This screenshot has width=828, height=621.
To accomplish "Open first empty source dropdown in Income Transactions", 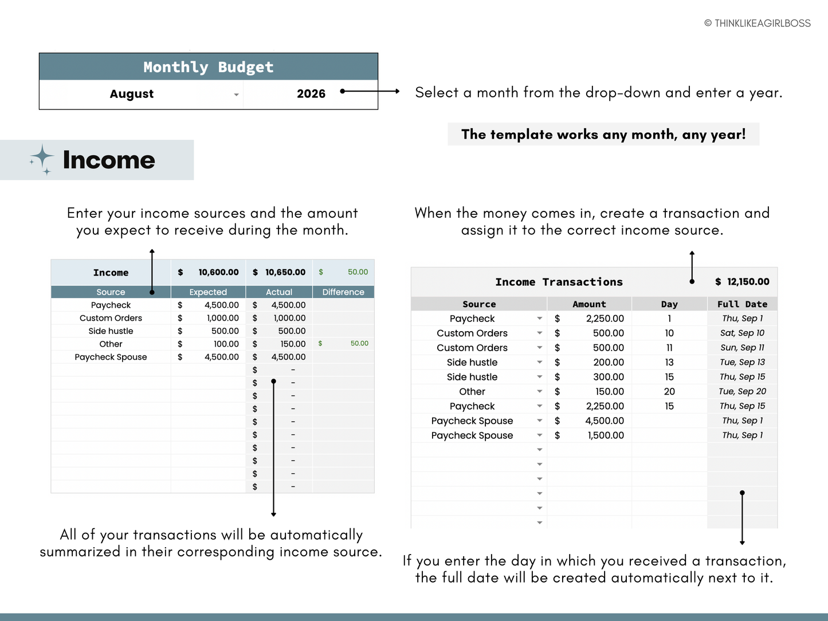I will click(x=539, y=450).
